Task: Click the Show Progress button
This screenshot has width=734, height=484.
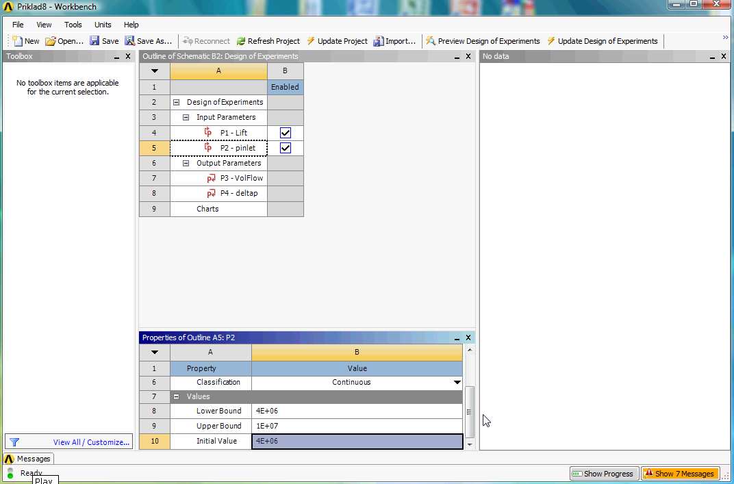Action: [x=604, y=474]
